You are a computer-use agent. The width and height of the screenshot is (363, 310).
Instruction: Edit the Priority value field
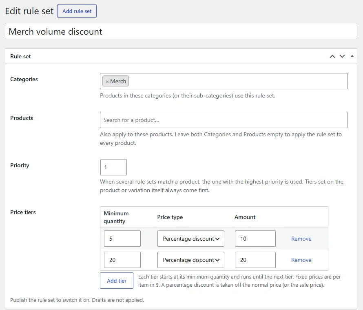coord(113,167)
